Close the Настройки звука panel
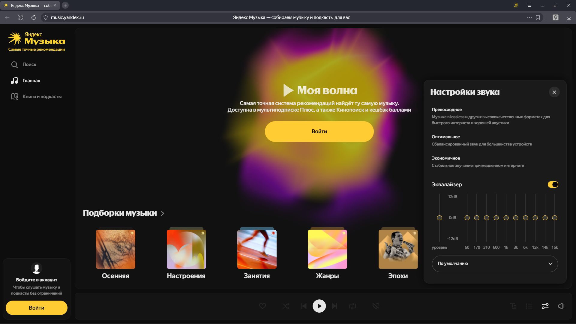 point(554,92)
